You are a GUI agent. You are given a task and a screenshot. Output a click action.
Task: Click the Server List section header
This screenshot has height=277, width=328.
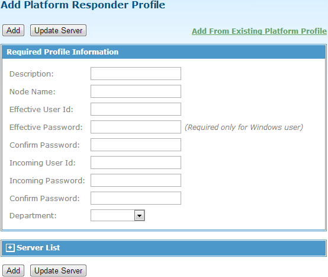[x=164, y=248]
